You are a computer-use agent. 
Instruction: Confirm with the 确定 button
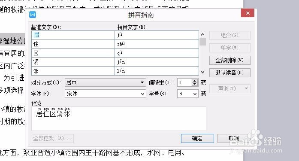coord(197,138)
